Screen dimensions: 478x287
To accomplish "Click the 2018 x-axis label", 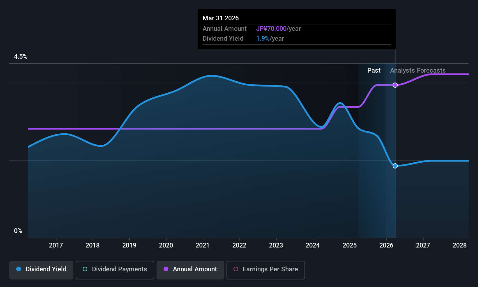I will tap(93, 245).
